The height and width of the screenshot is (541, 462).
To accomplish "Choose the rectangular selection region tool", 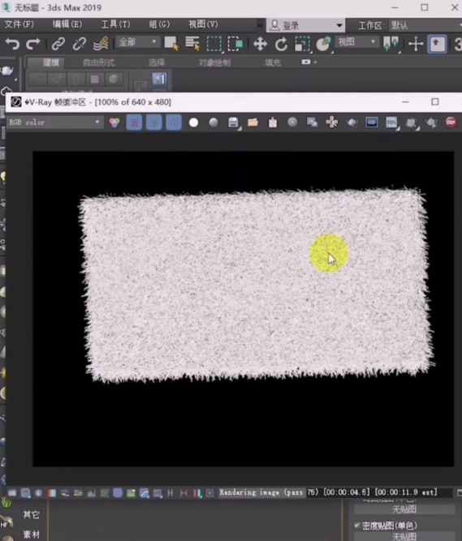I will 214,44.
